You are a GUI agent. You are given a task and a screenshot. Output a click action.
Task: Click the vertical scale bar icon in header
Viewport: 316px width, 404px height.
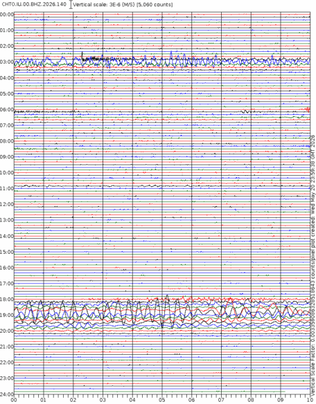(x=71, y=5)
